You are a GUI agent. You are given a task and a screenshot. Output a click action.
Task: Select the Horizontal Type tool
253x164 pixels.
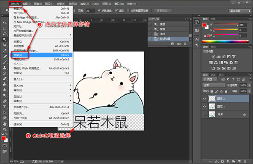5,107
